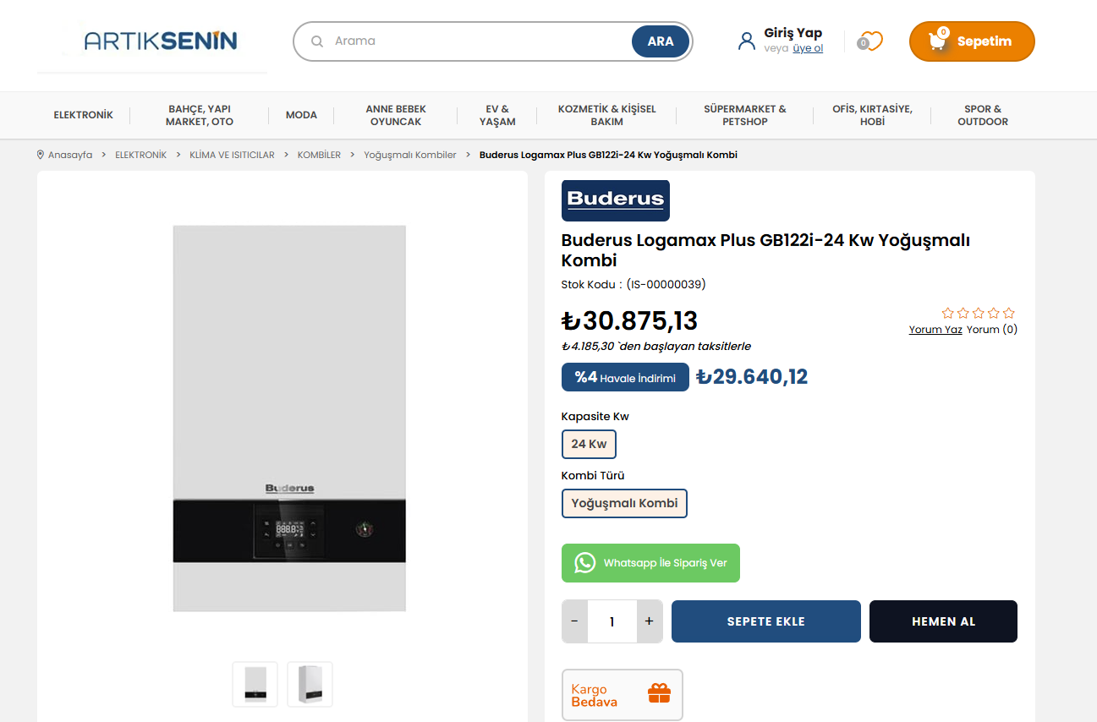The image size is (1097, 722).
Task: Open the ELEKTRONİK menu category
Action: tap(83, 115)
